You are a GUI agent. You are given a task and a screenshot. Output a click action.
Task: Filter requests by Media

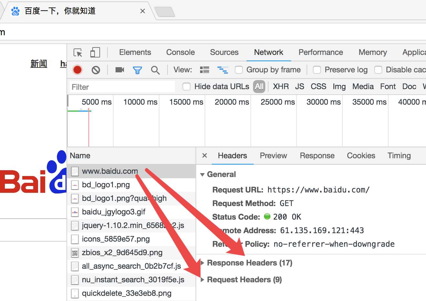click(363, 87)
